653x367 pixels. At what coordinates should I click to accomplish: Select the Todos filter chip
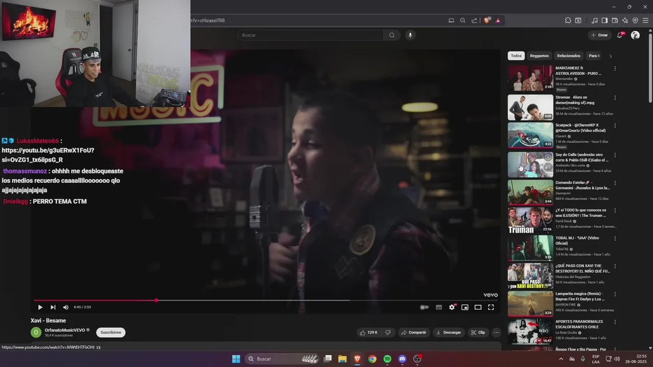coord(516,56)
